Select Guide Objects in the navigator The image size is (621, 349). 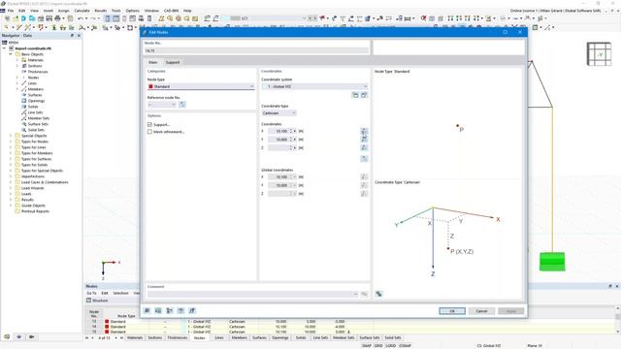tap(33, 206)
